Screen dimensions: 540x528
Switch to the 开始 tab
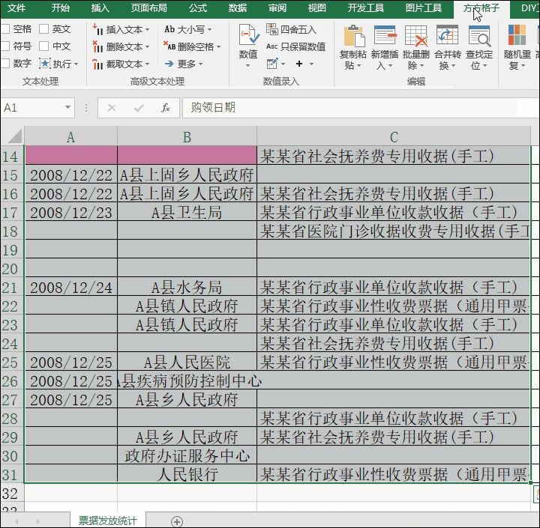(60, 7)
